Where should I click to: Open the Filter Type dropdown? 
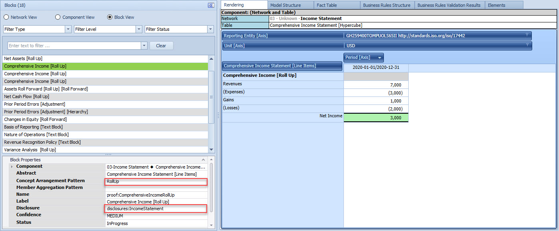[x=68, y=29]
